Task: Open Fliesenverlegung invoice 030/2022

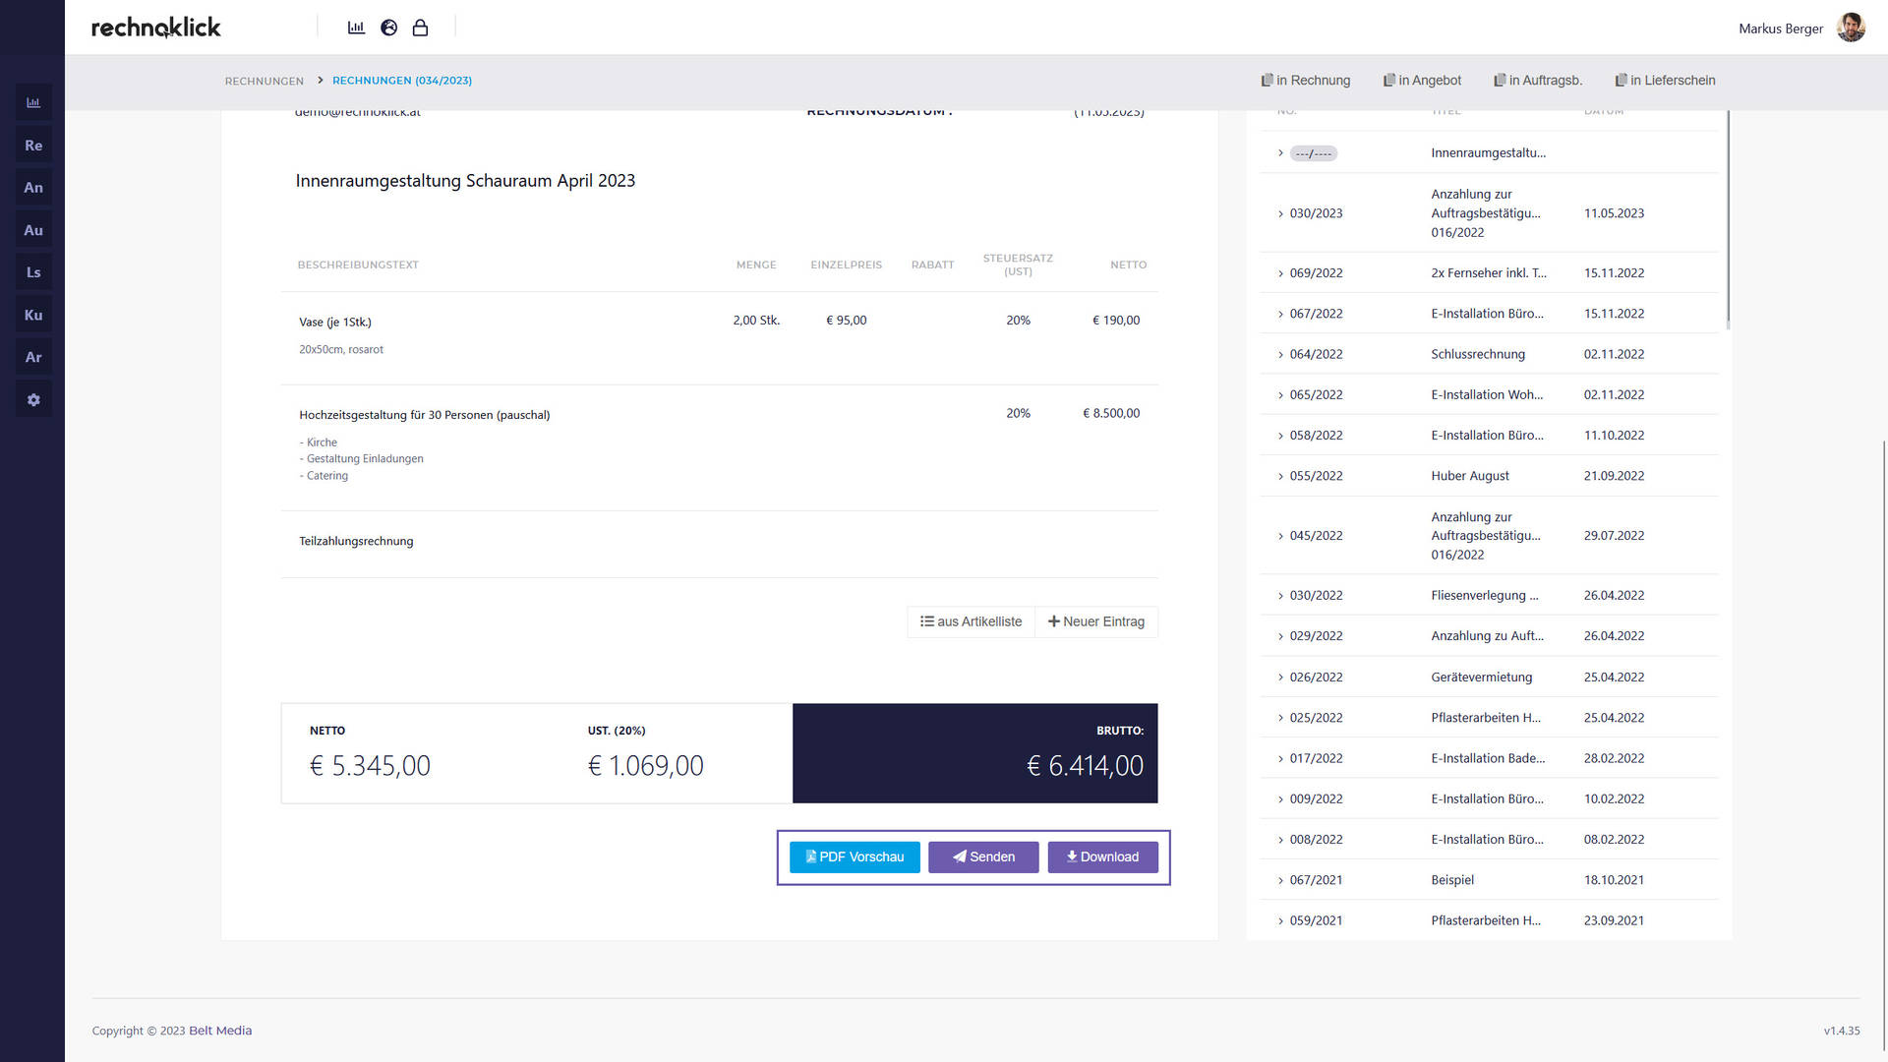Action: tap(1485, 596)
